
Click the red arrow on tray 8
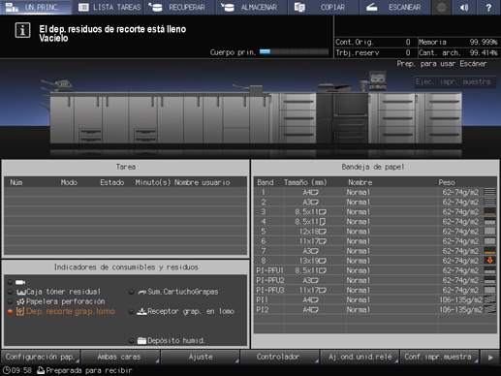point(489,261)
